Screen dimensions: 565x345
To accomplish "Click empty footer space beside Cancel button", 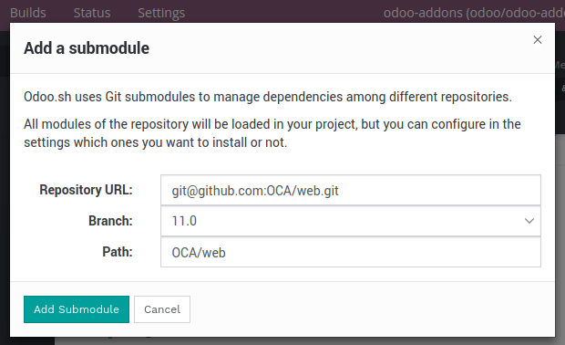I will coord(371,309).
